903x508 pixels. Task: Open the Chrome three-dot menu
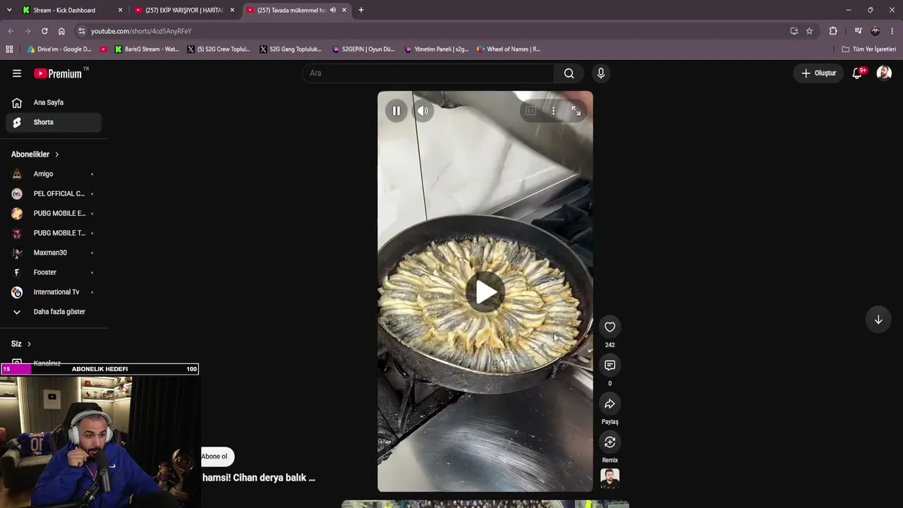click(x=892, y=31)
